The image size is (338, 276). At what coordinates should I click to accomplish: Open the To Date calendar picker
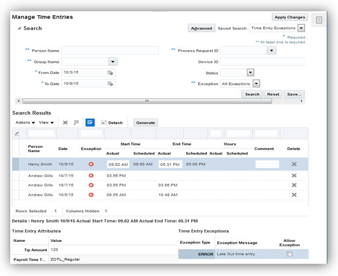click(110, 83)
